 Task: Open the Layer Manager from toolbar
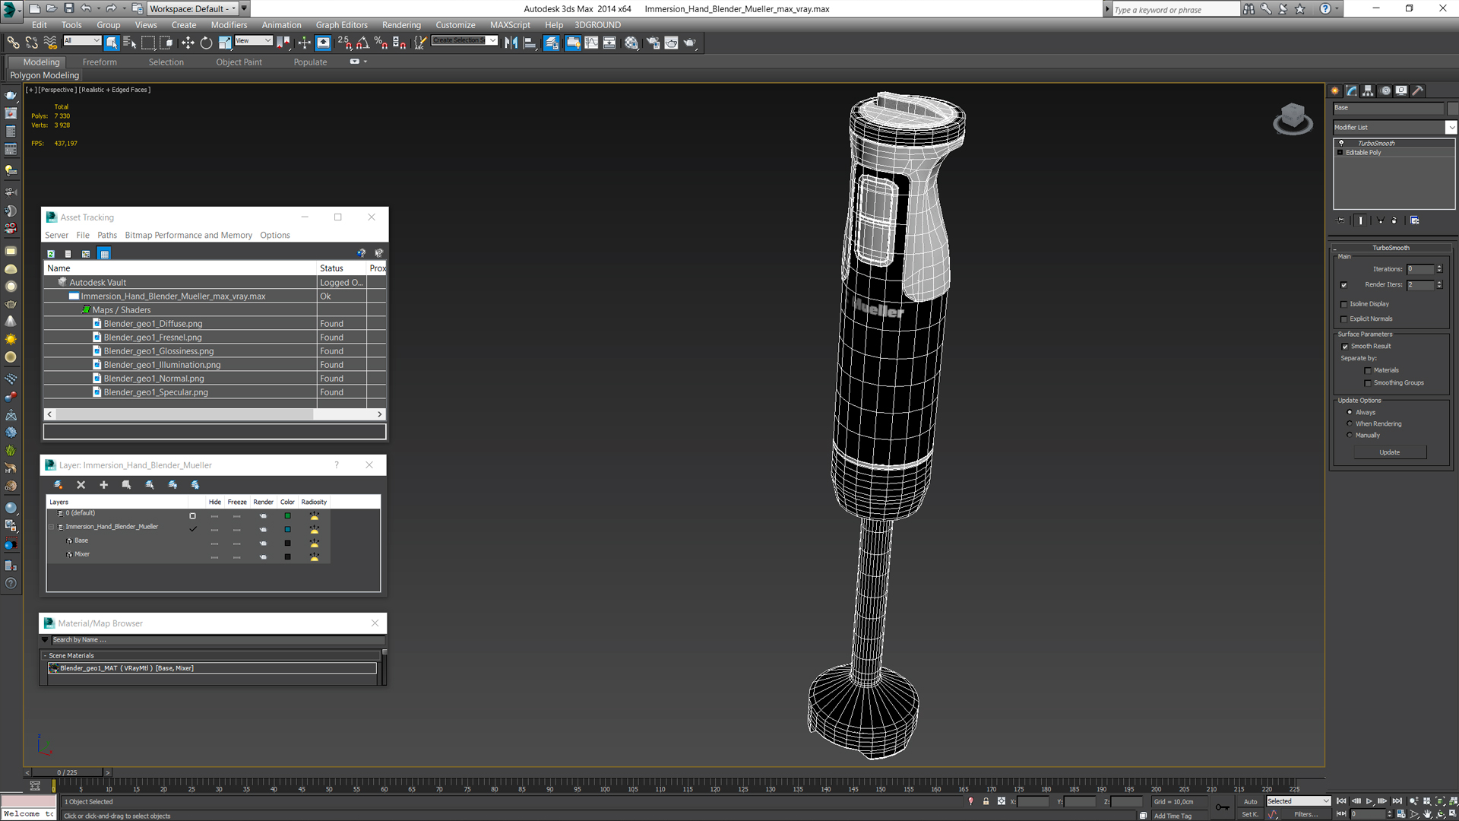point(552,43)
